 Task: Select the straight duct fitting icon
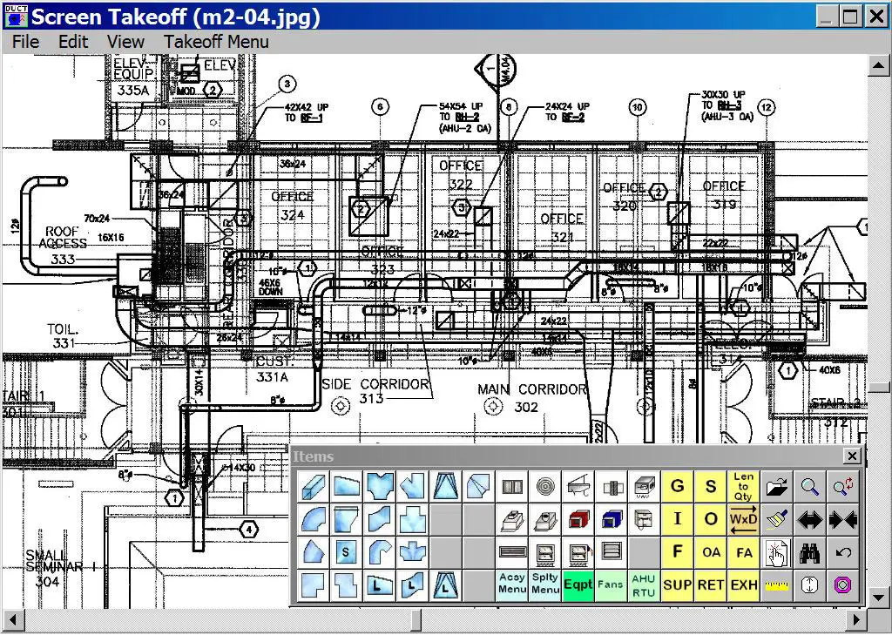(314, 487)
